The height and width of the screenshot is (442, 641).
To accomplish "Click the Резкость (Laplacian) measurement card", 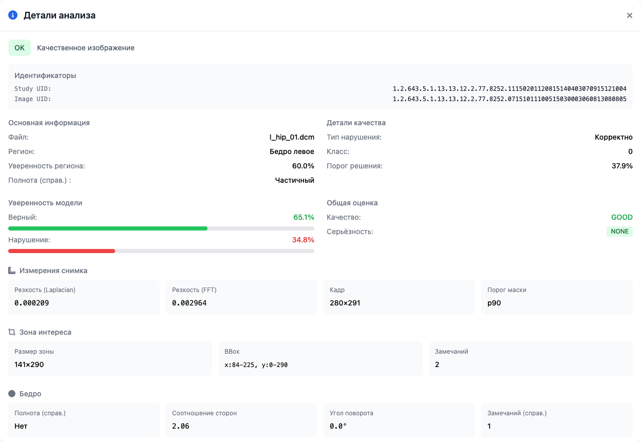I will pyautogui.click(x=84, y=297).
